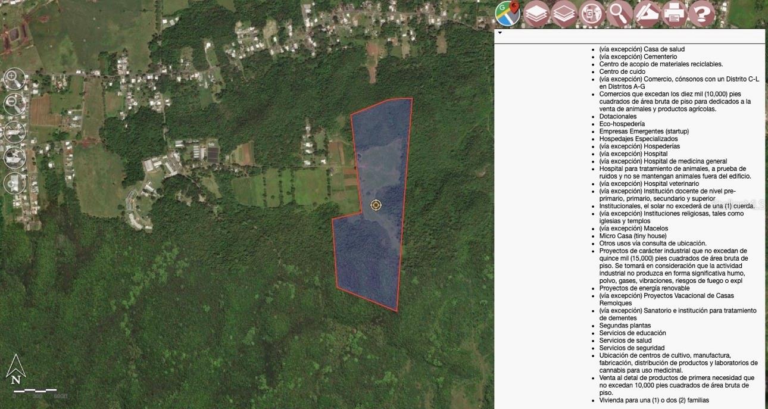This screenshot has height=409, width=768.
Task: Open the Google Maps view icon
Action: (x=507, y=14)
